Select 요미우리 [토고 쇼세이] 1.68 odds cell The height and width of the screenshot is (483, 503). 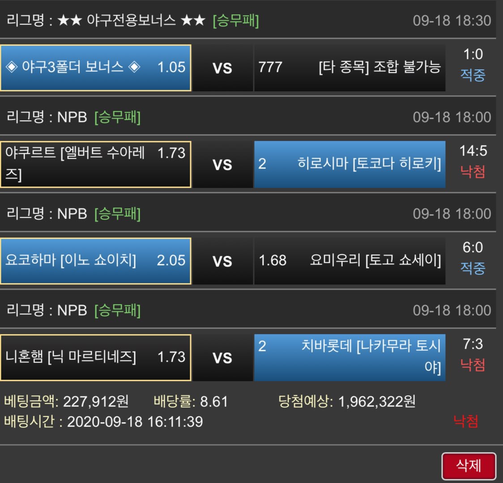tap(350, 261)
